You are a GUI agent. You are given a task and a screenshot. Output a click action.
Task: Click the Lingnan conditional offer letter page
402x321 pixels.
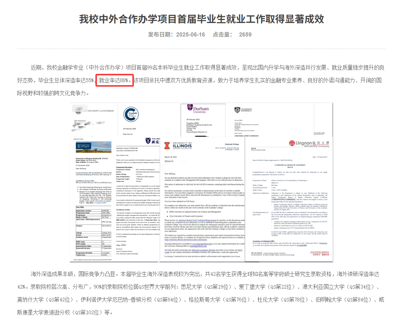coord(289,200)
